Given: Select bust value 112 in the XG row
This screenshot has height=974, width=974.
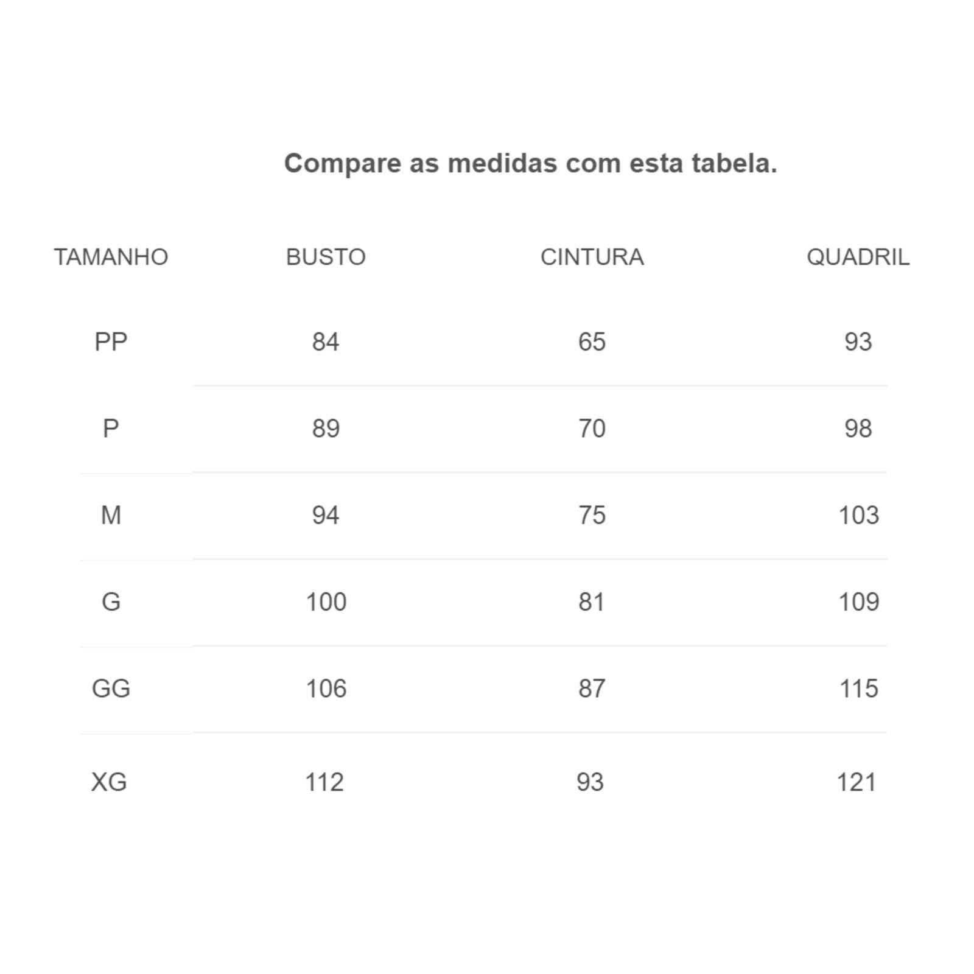Looking at the screenshot, I should point(324,782).
